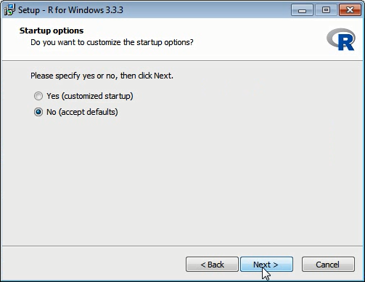Click the R logo in the header
Viewport: 365px width, 282px height.
click(341, 39)
